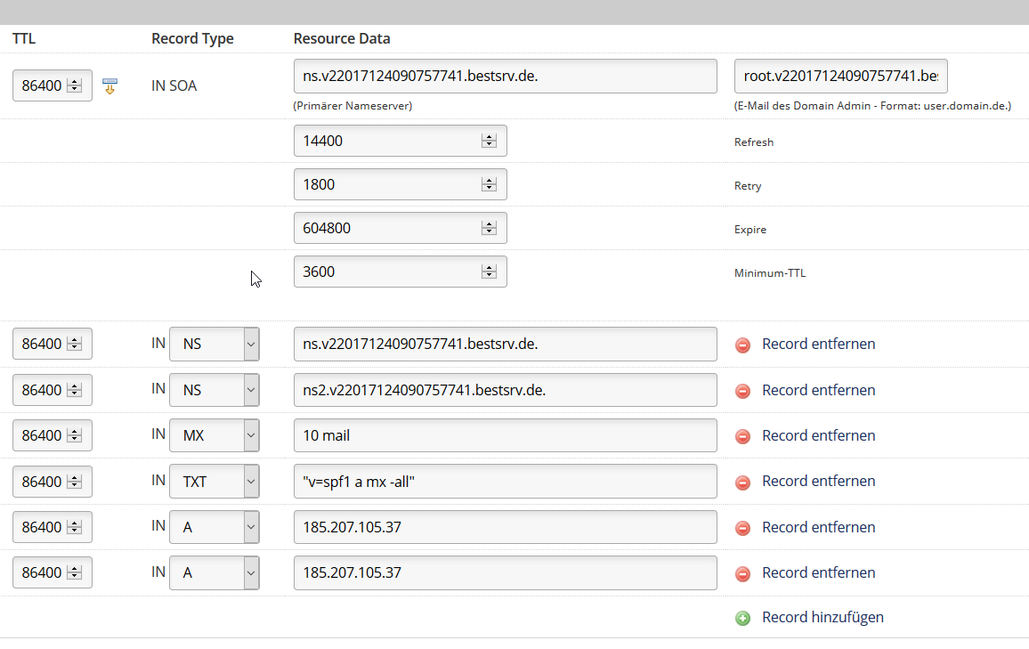Click red remove icon for TXT record
1029x649 pixels.
[742, 482]
